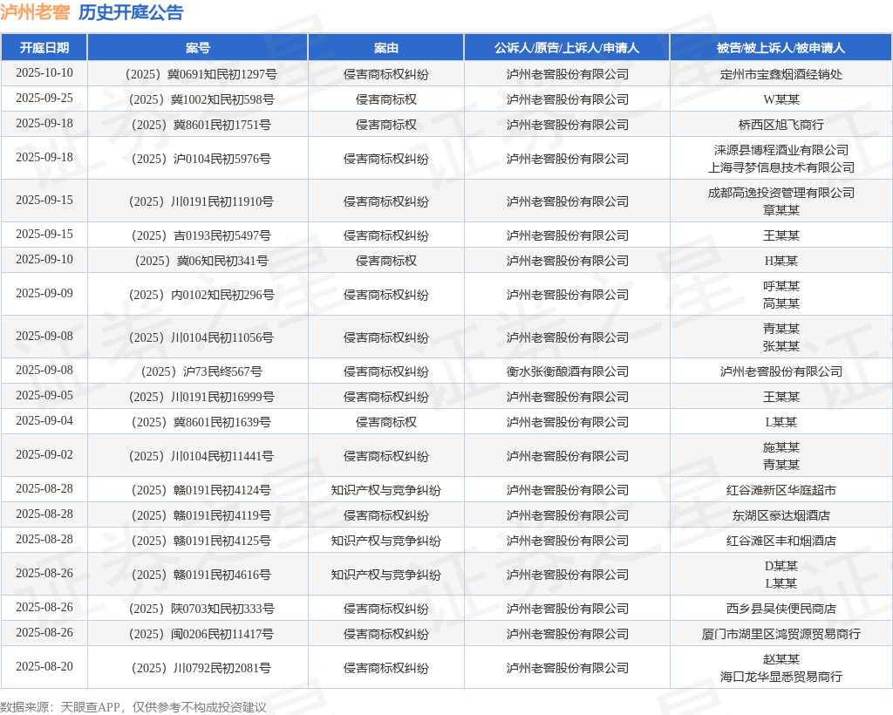Click the date 2025-09-05
893x715 pixels.
point(44,395)
